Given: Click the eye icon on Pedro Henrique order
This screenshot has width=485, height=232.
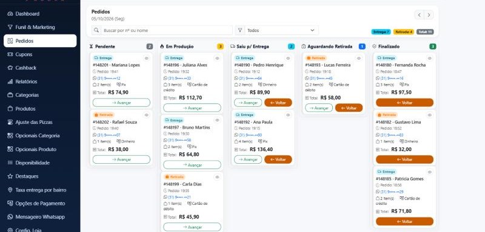Looking at the screenshot, I should [x=288, y=58].
